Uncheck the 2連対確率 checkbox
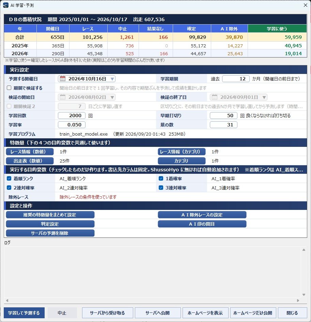 coord(9,187)
